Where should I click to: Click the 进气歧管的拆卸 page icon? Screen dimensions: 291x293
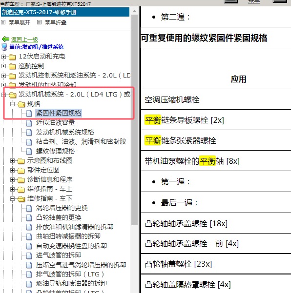29,255
